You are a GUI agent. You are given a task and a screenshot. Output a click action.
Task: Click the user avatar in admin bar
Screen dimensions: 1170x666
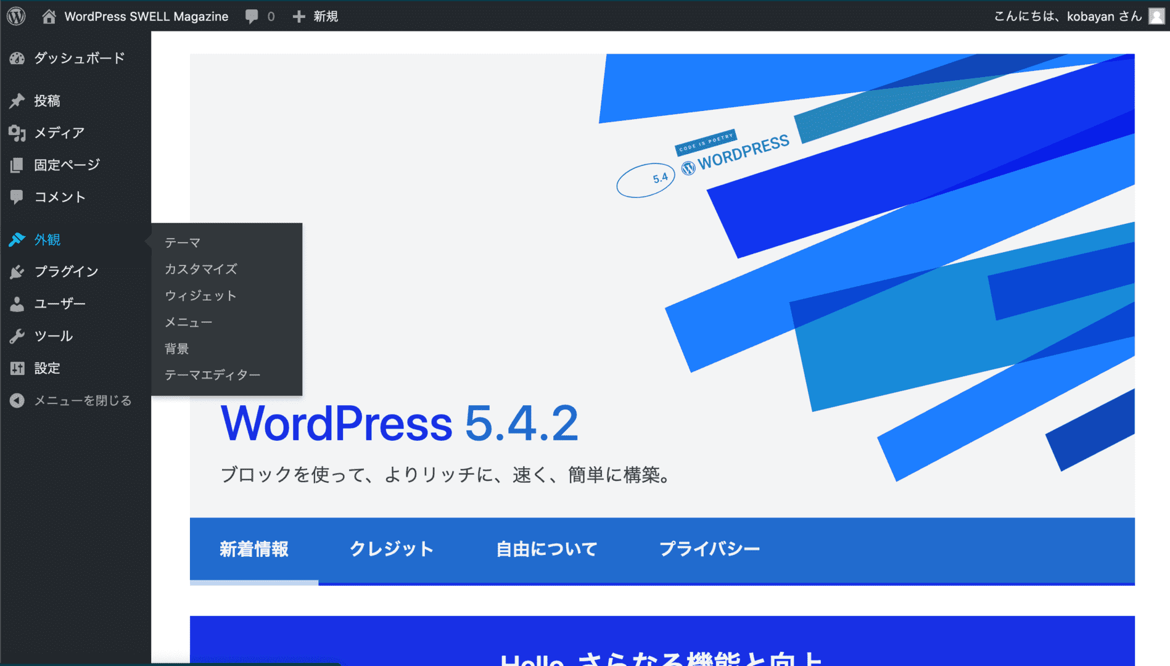point(1156,16)
